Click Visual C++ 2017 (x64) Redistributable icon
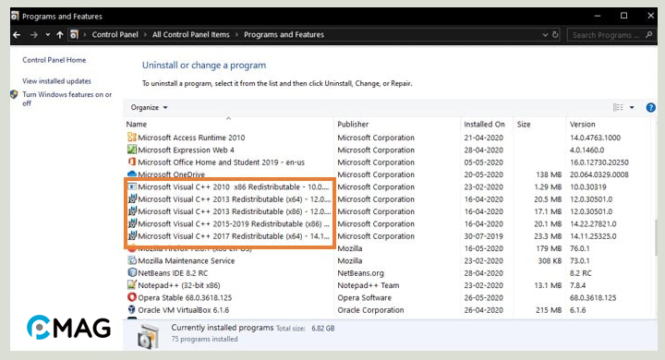The image size is (665, 360). tap(132, 235)
